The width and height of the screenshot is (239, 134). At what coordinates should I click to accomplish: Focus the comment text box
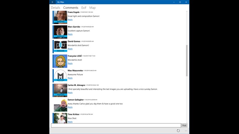point(116,126)
